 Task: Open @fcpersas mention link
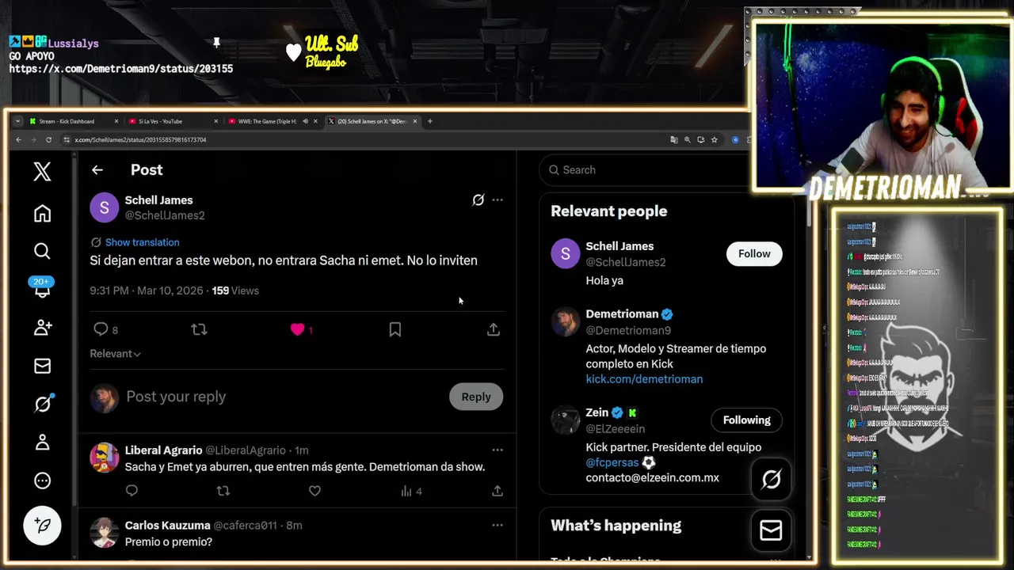(x=612, y=462)
